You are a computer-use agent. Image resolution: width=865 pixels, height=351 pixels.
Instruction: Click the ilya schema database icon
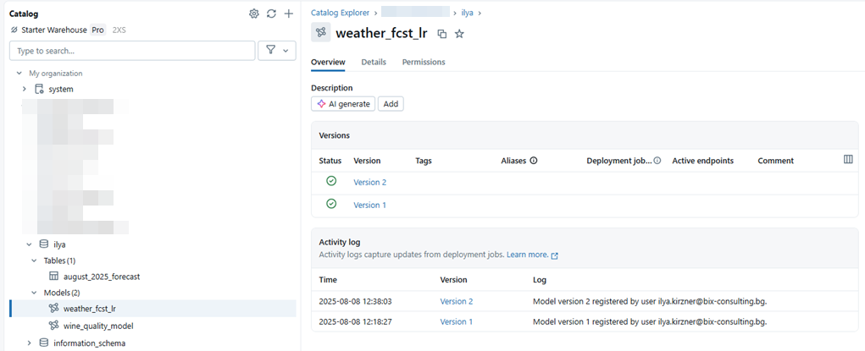point(44,244)
